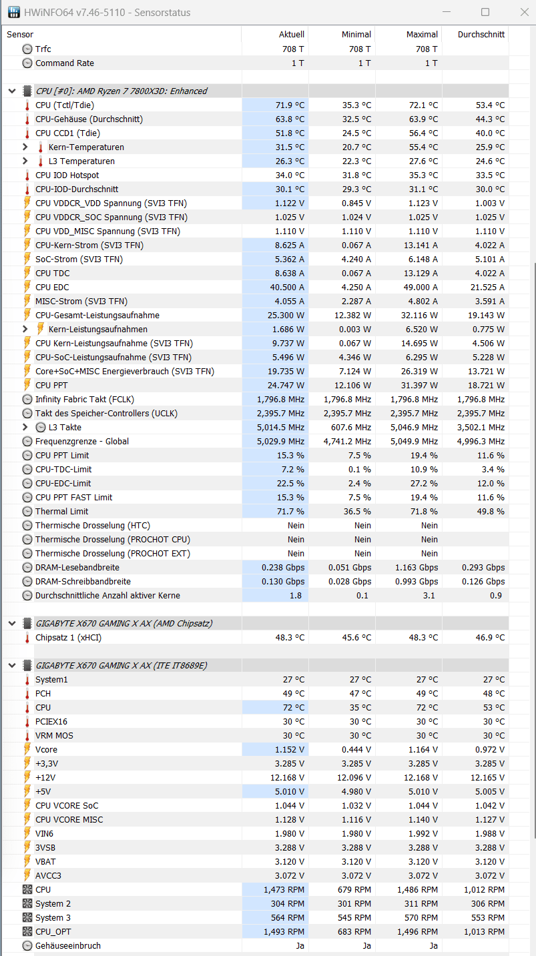The image size is (536, 956).
Task: Click chip icon of GIGABYTE AMD Chipsatz group
Action: (x=27, y=623)
